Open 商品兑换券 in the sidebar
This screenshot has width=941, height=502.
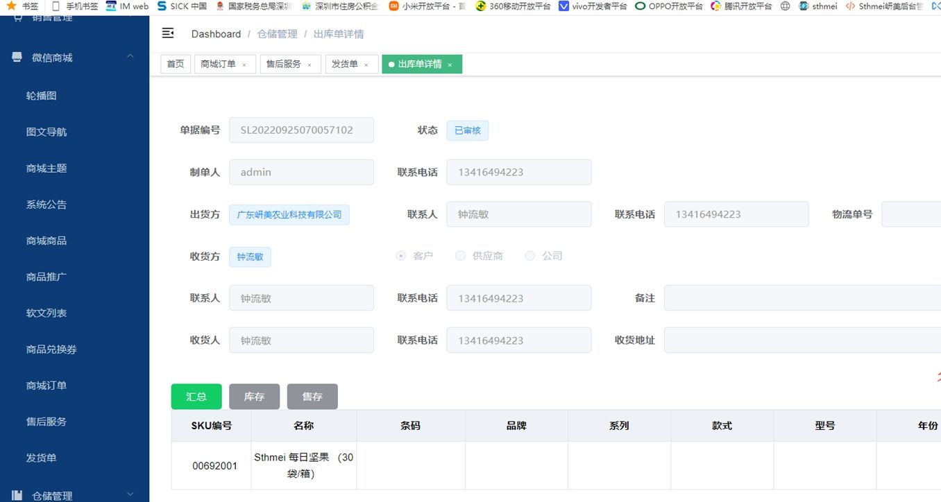point(51,349)
